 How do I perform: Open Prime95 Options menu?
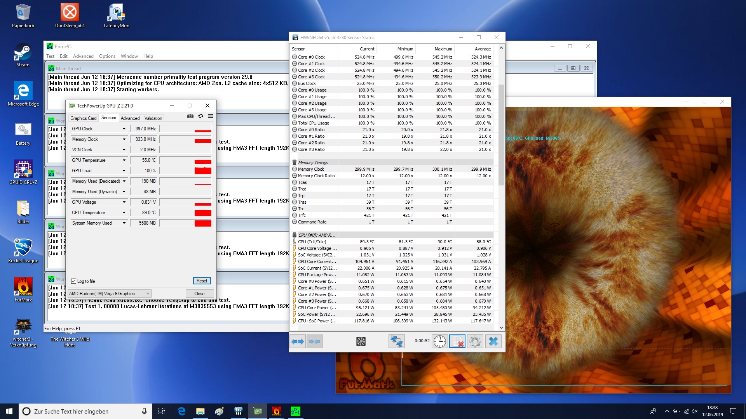[x=107, y=56]
